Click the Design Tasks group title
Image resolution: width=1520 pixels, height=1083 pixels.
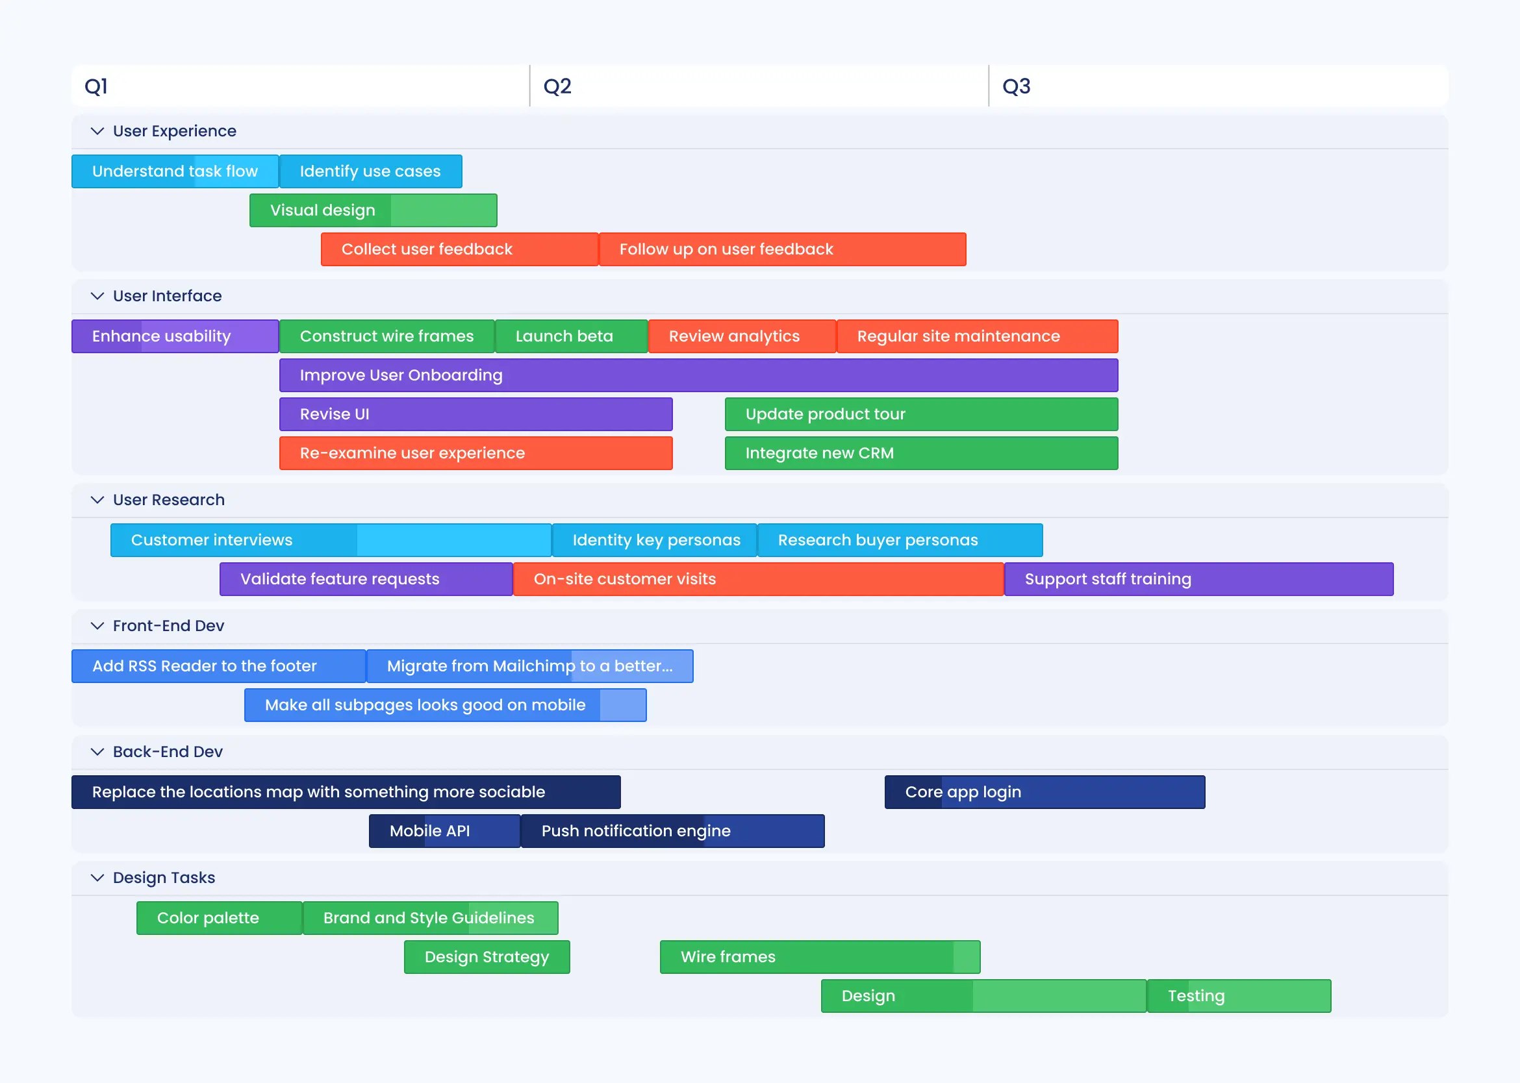pos(164,878)
